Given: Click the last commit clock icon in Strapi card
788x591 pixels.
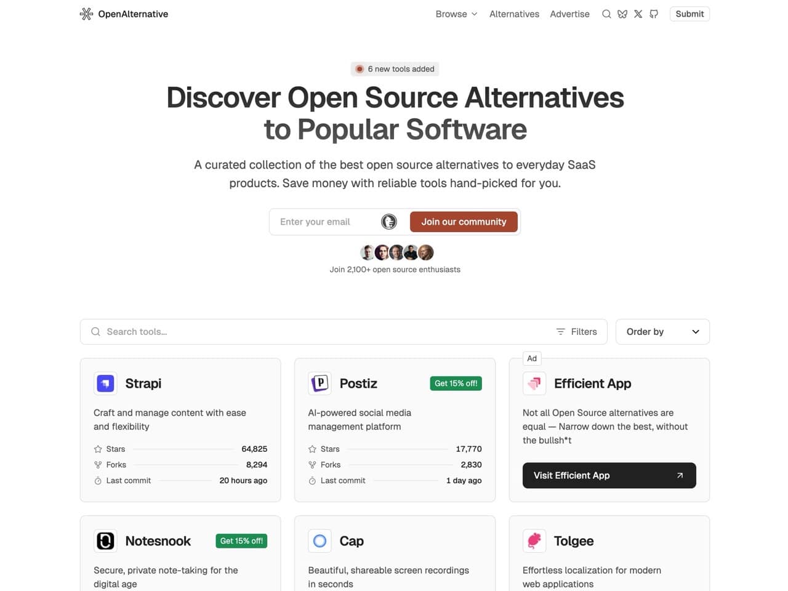Looking at the screenshot, I should [x=98, y=481].
